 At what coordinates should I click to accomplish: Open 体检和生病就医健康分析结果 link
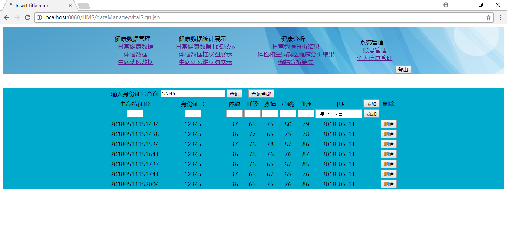click(296, 54)
